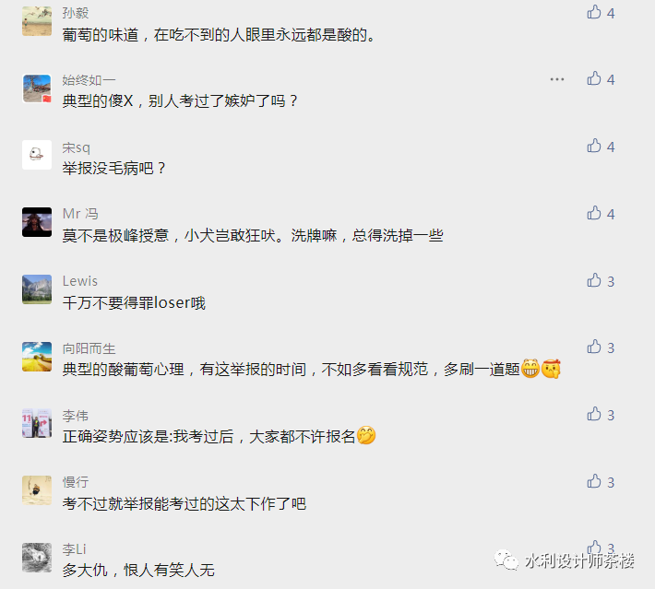This screenshot has width=655, height=589.
Task: Click the grinning emoji in 向阳而生's comment
Action: coord(530,369)
